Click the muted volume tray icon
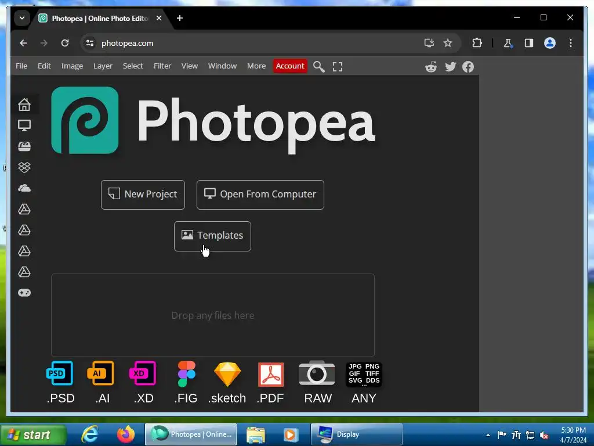 pyautogui.click(x=544, y=435)
